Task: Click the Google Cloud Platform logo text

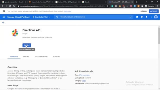Action: (x=19, y=17)
